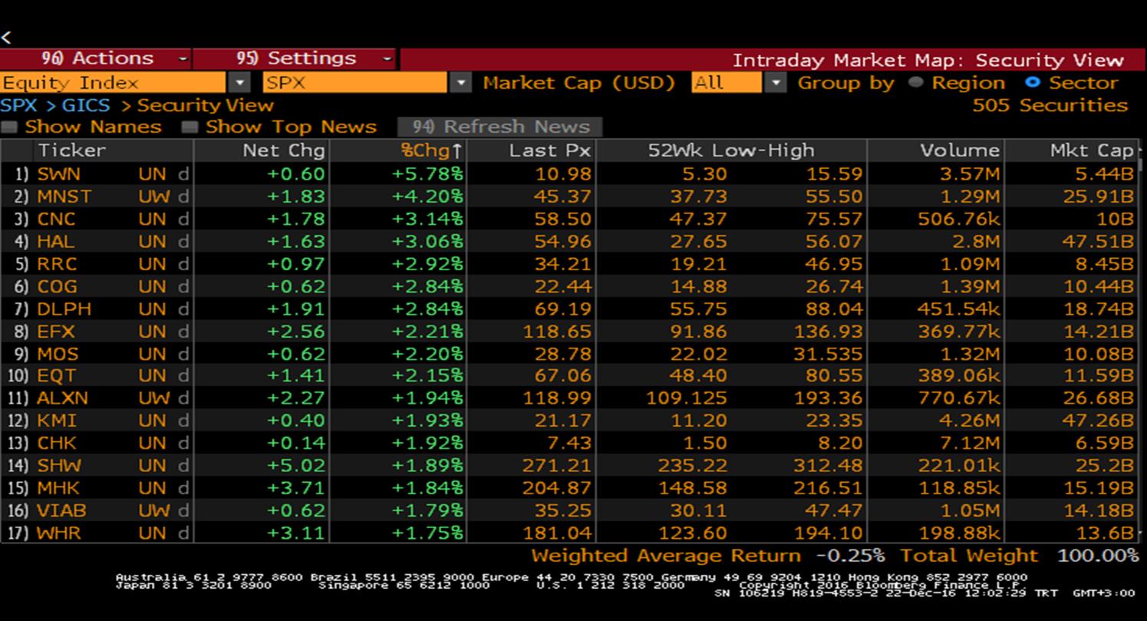This screenshot has height=621, width=1147.
Task: Select the Sector group-by radio button
Action: pos(1032,82)
